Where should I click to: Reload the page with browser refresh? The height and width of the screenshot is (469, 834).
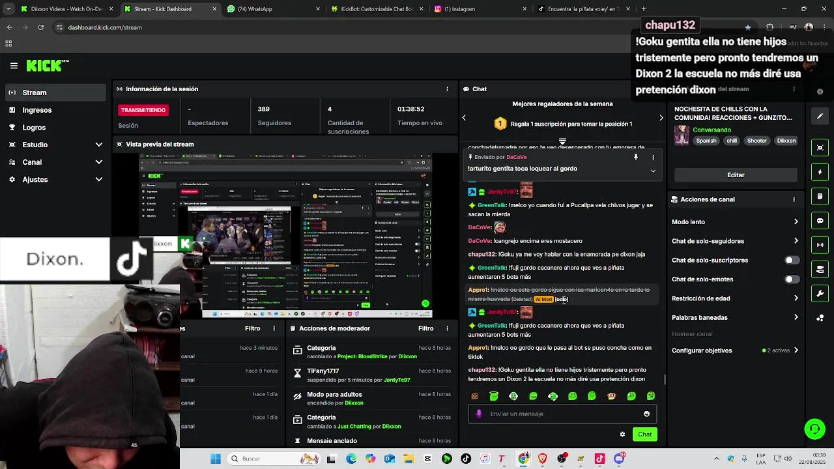coord(40,27)
